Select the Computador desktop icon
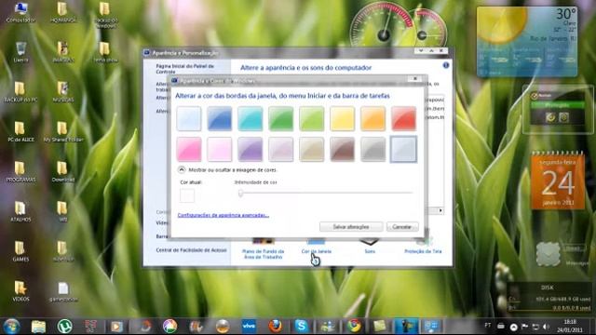Viewport: 596px width, 335px height. tap(20, 12)
